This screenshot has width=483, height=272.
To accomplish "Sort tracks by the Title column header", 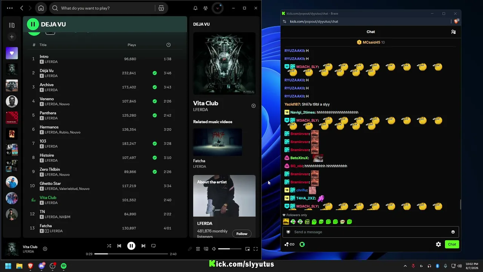I will 43,45.
